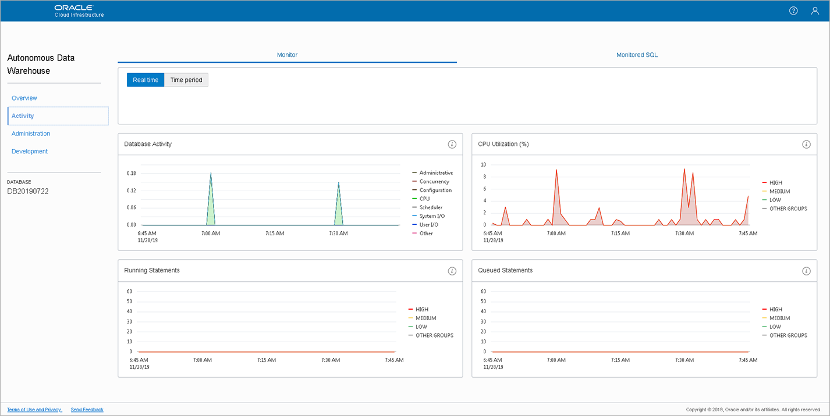Click the Running Statements chart title
The width and height of the screenshot is (830, 416).
[x=152, y=270]
